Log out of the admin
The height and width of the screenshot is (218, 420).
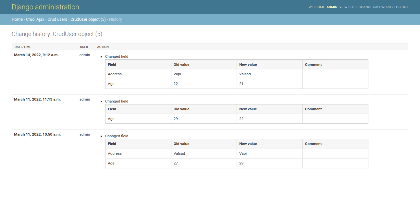[401, 7]
